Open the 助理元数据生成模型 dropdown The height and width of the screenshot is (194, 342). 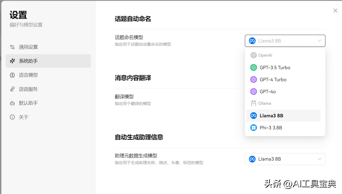pos(285,159)
